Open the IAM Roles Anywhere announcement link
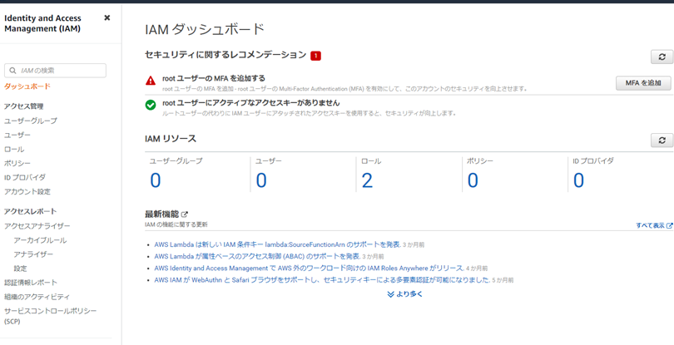The height and width of the screenshot is (345, 674). point(308,268)
